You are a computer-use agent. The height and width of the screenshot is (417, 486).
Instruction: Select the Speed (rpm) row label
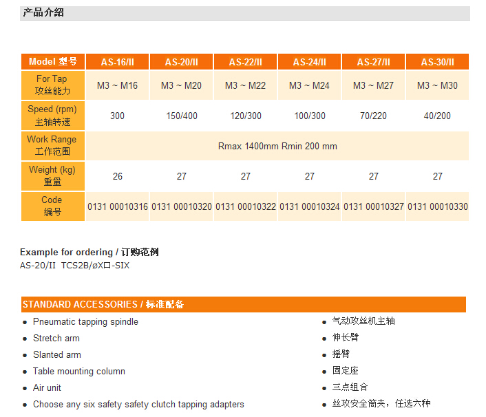52,116
